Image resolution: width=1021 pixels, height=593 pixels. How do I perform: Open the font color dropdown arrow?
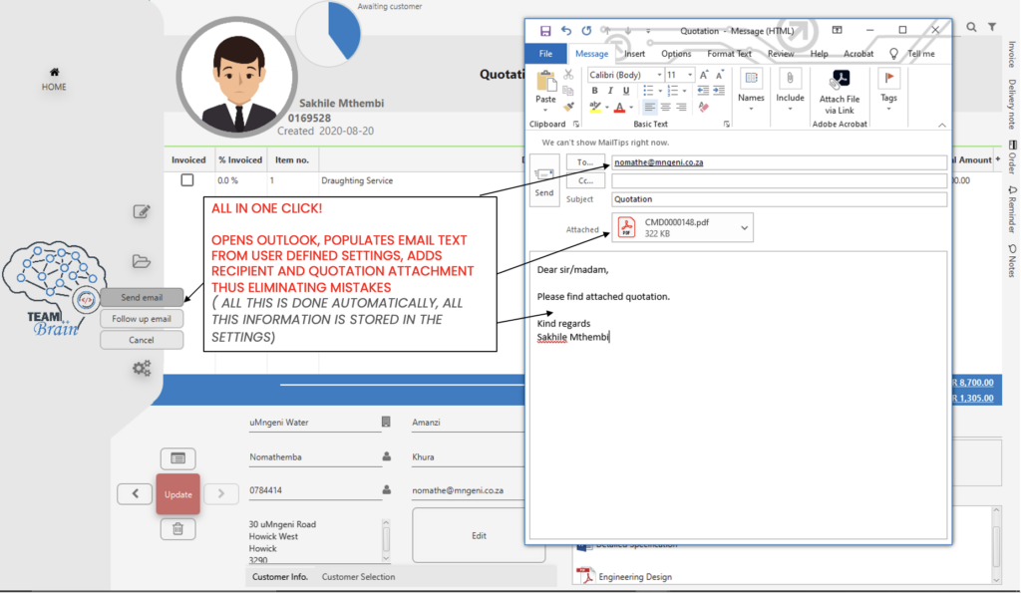631,108
